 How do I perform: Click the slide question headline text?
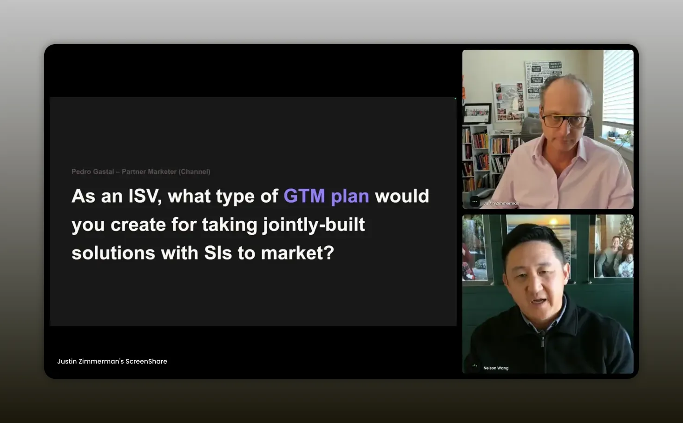click(250, 224)
